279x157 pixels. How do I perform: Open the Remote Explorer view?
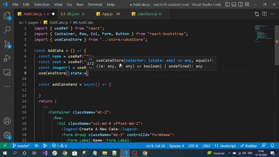tap(7, 72)
